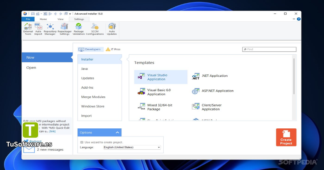Viewport: 324px width, 170px height.
Task: Select the Visual Studio Application template
Action: point(161,77)
